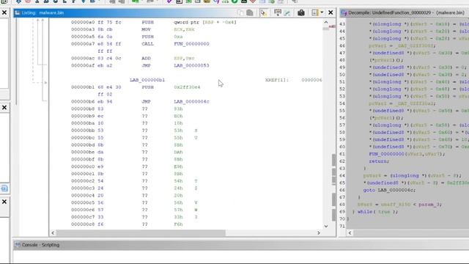Screen dimensions: 469x264
Task: Open the dropdown arrow beside the header icon
Action: pyautogui.click(x=322, y=12)
